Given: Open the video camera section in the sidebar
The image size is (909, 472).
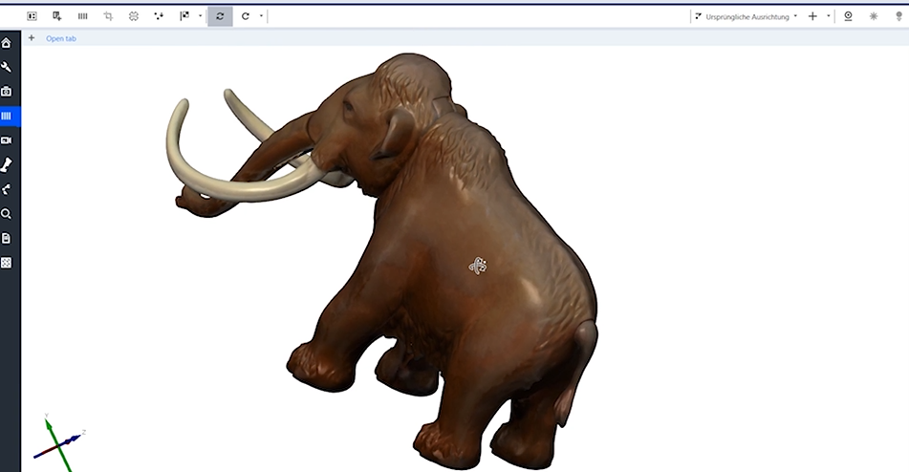Looking at the screenshot, I should 7,140.
